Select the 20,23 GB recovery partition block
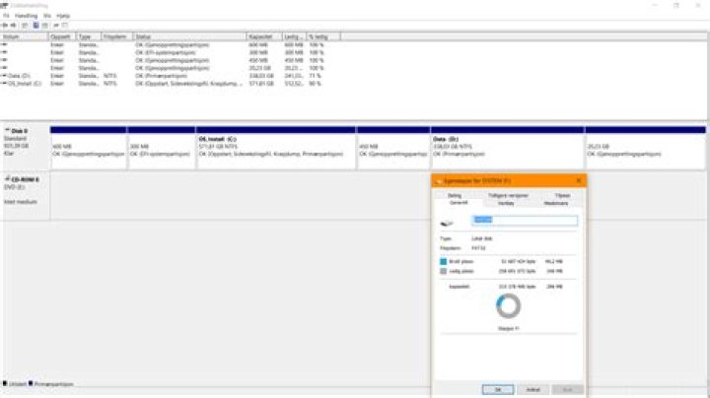The width and height of the screenshot is (710, 398). [x=645, y=148]
